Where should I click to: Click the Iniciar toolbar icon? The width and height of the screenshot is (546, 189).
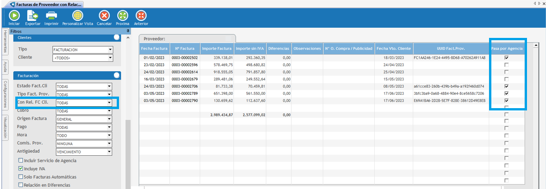(x=14, y=16)
